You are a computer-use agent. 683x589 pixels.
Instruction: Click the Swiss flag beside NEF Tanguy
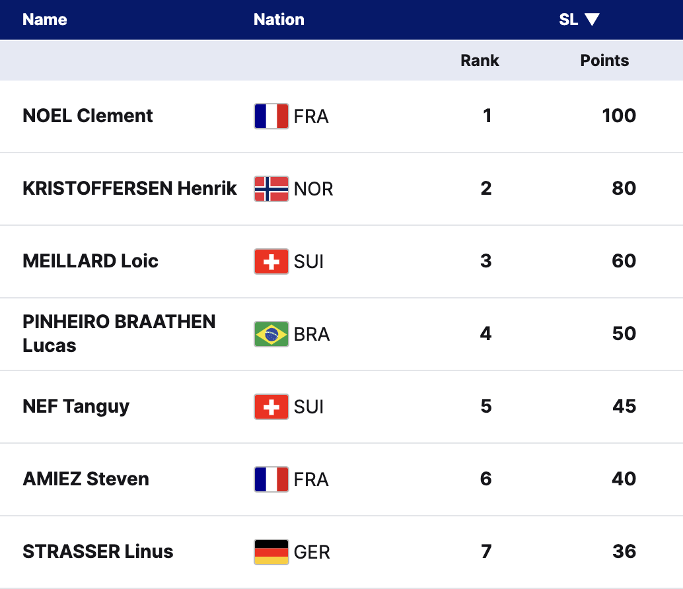(271, 407)
